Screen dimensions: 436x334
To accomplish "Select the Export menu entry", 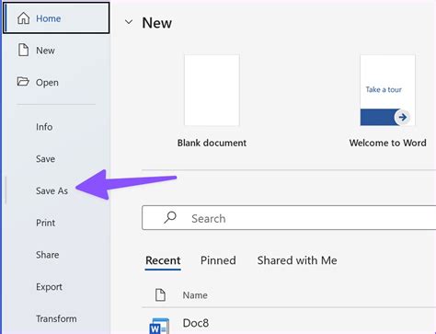I will pos(49,287).
